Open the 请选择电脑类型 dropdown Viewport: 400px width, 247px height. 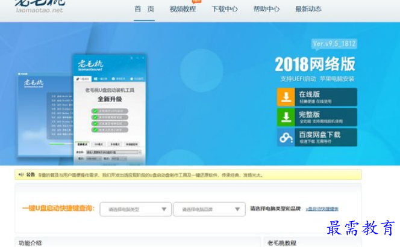click(136, 209)
